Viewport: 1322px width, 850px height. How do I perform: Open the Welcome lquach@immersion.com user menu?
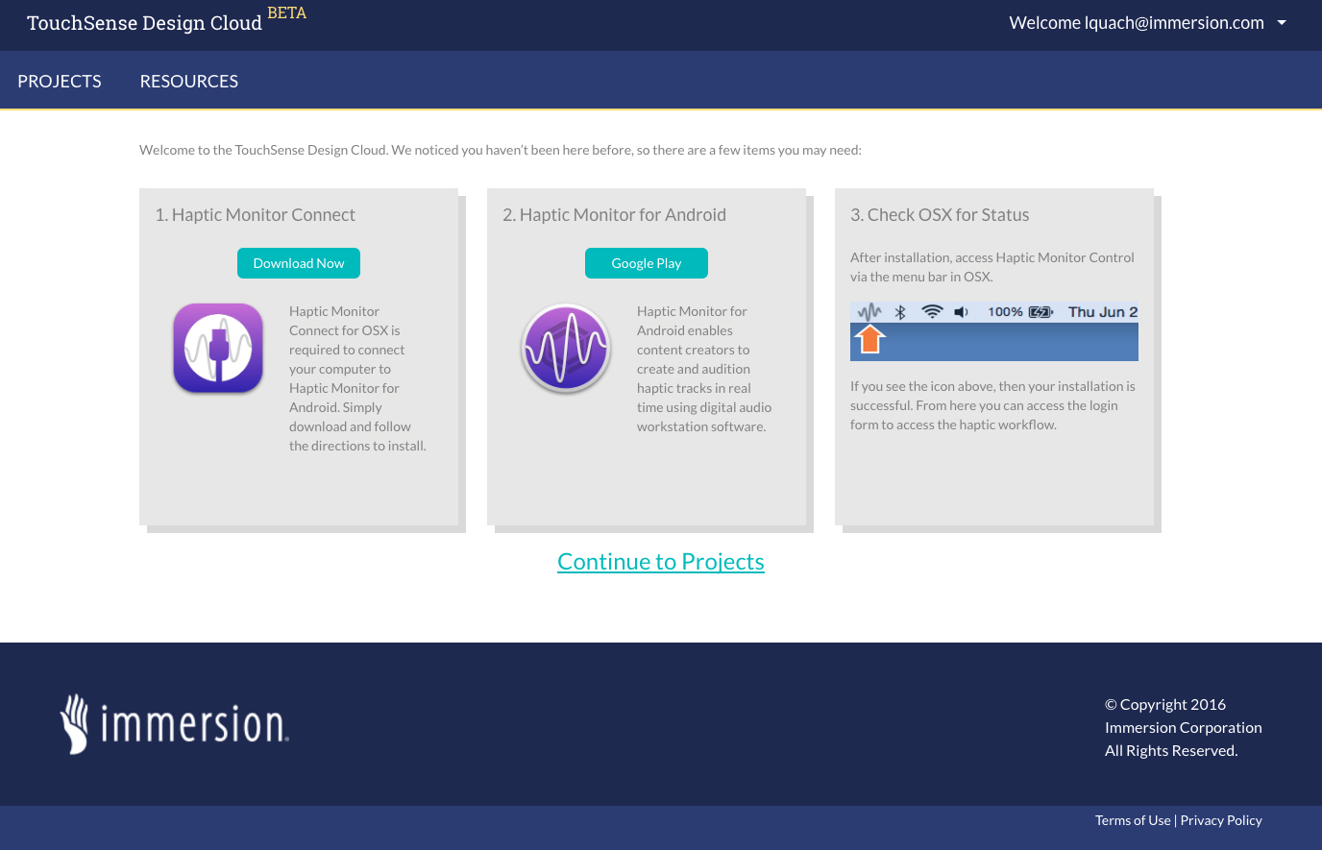pyautogui.click(x=1136, y=23)
